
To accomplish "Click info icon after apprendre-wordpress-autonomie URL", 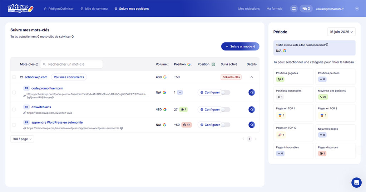I will point(122,128).
